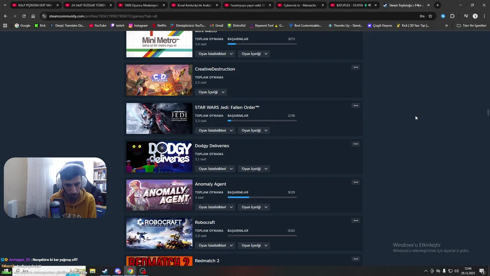This screenshot has width=490, height=276.
Task: Open the twitch bookmark
Action: [x=118, y=26]
